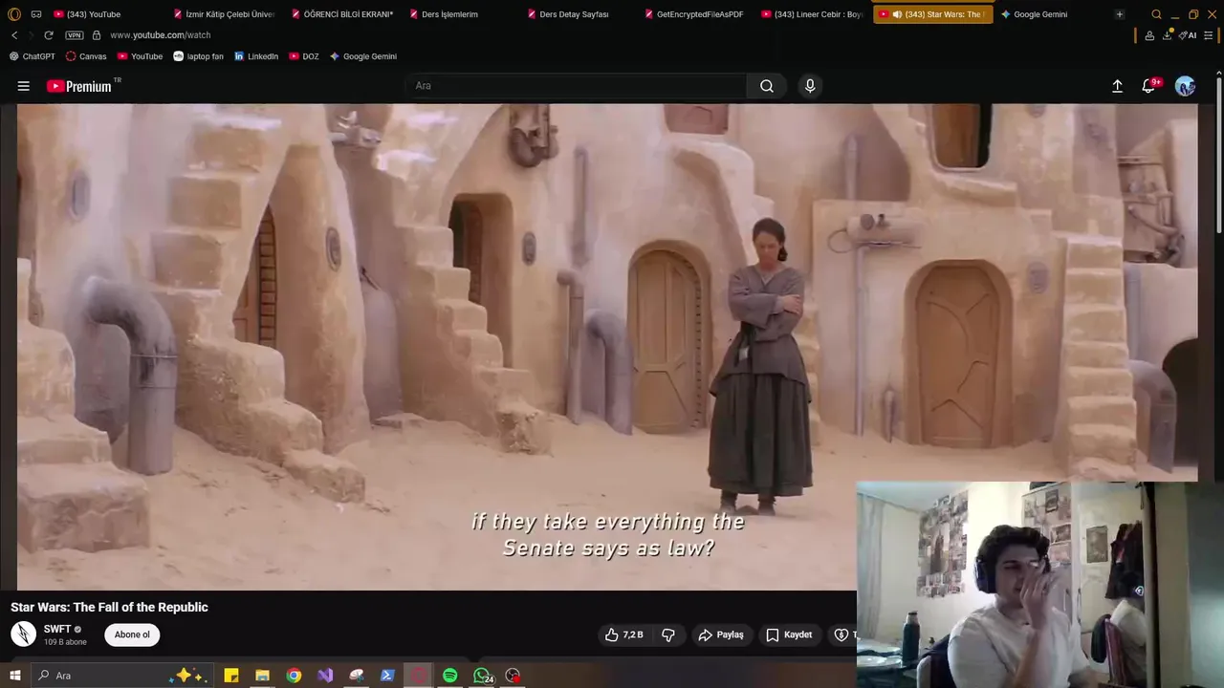1224x688 pixels.
Task: Open the laptop fan bookmark
Action: pos(198,56)
